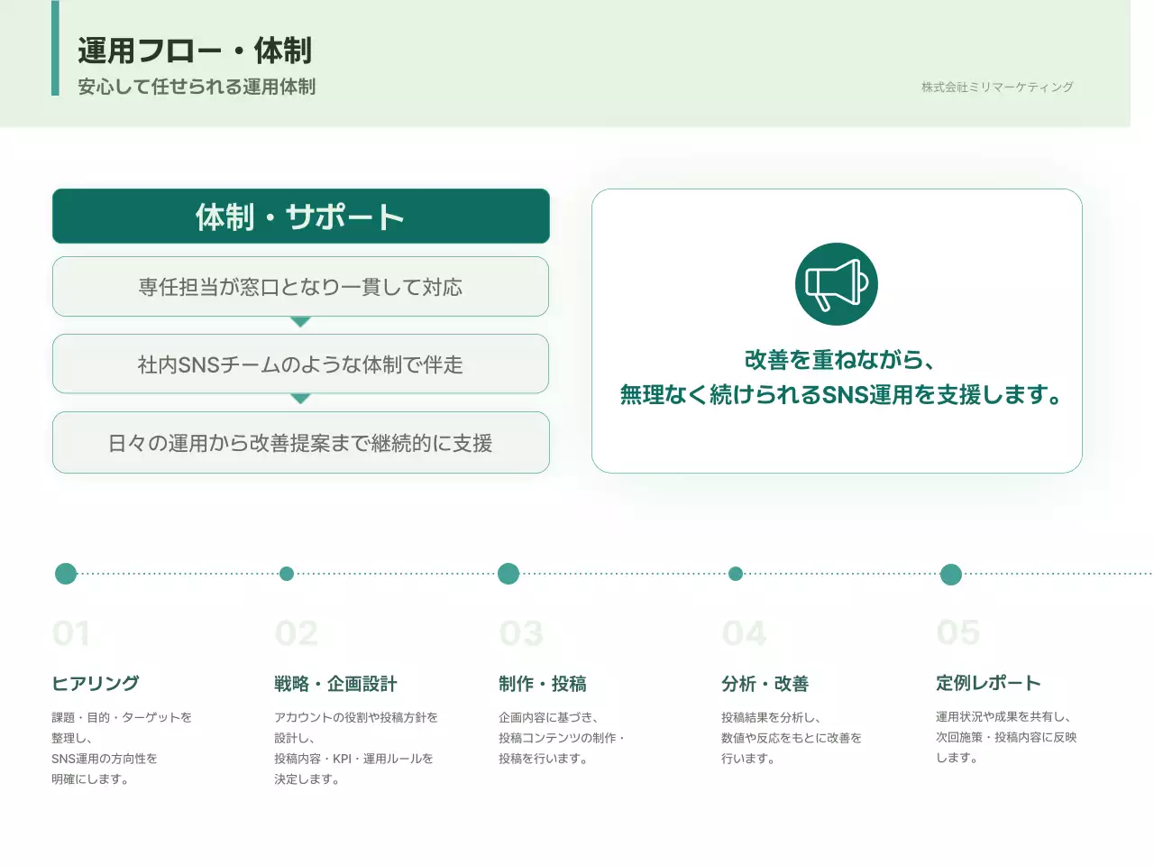Collapse the 日々の運用から改善提案まで継続的に支援 box
This screenshot has width=1154, height=866.
click(x=300, y=443)
